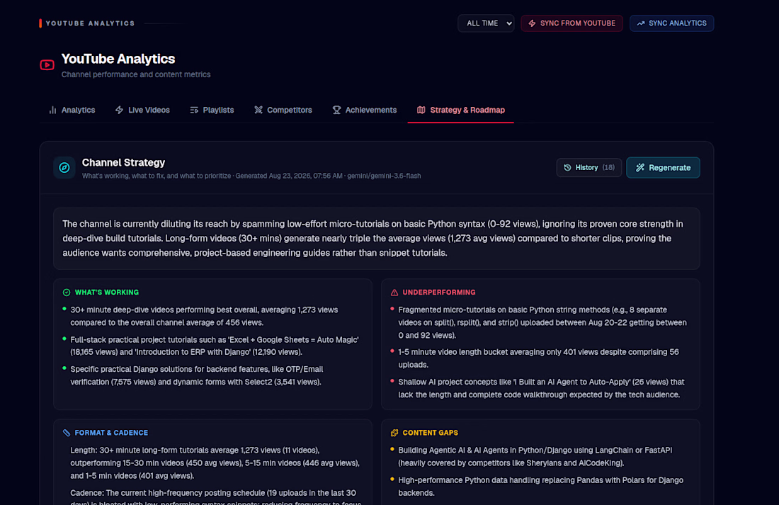Click the YouTube Analytics page title
The width and height of the screenshot is (779, 505).
click(118, 59)
